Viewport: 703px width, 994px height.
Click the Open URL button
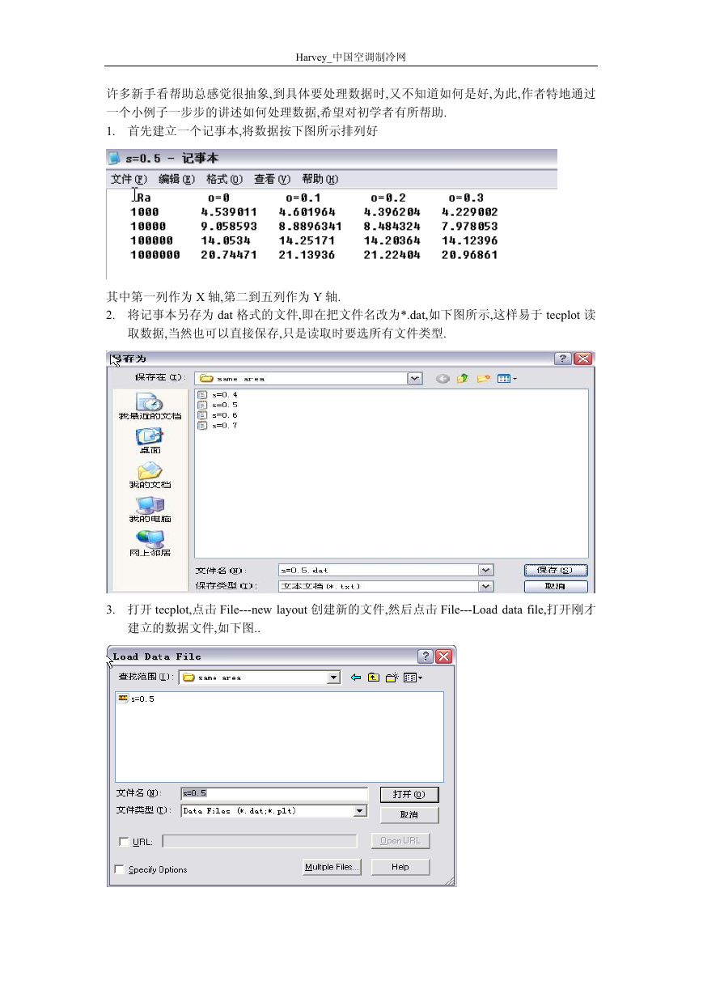pyautogui.click(x=400, y=841)
